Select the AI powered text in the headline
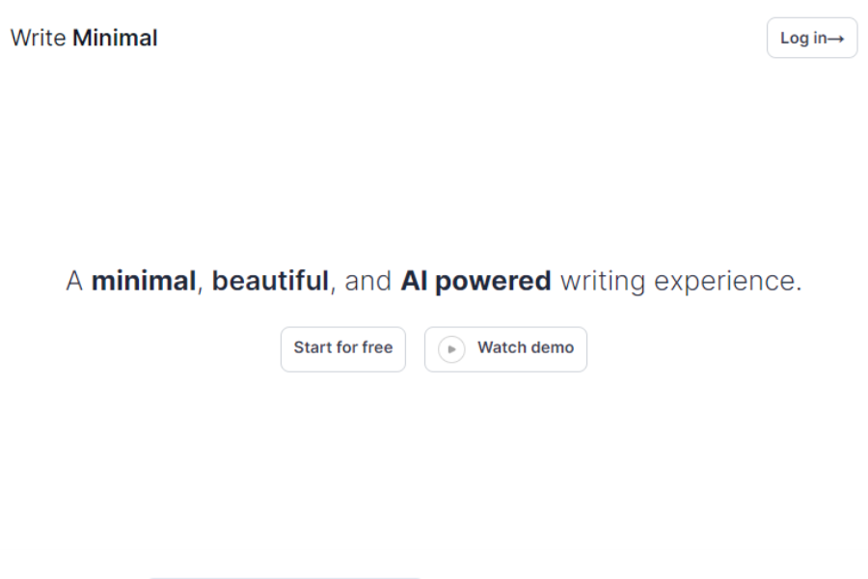This screenshot has width=868, height=579. click(x=478, y=280)
